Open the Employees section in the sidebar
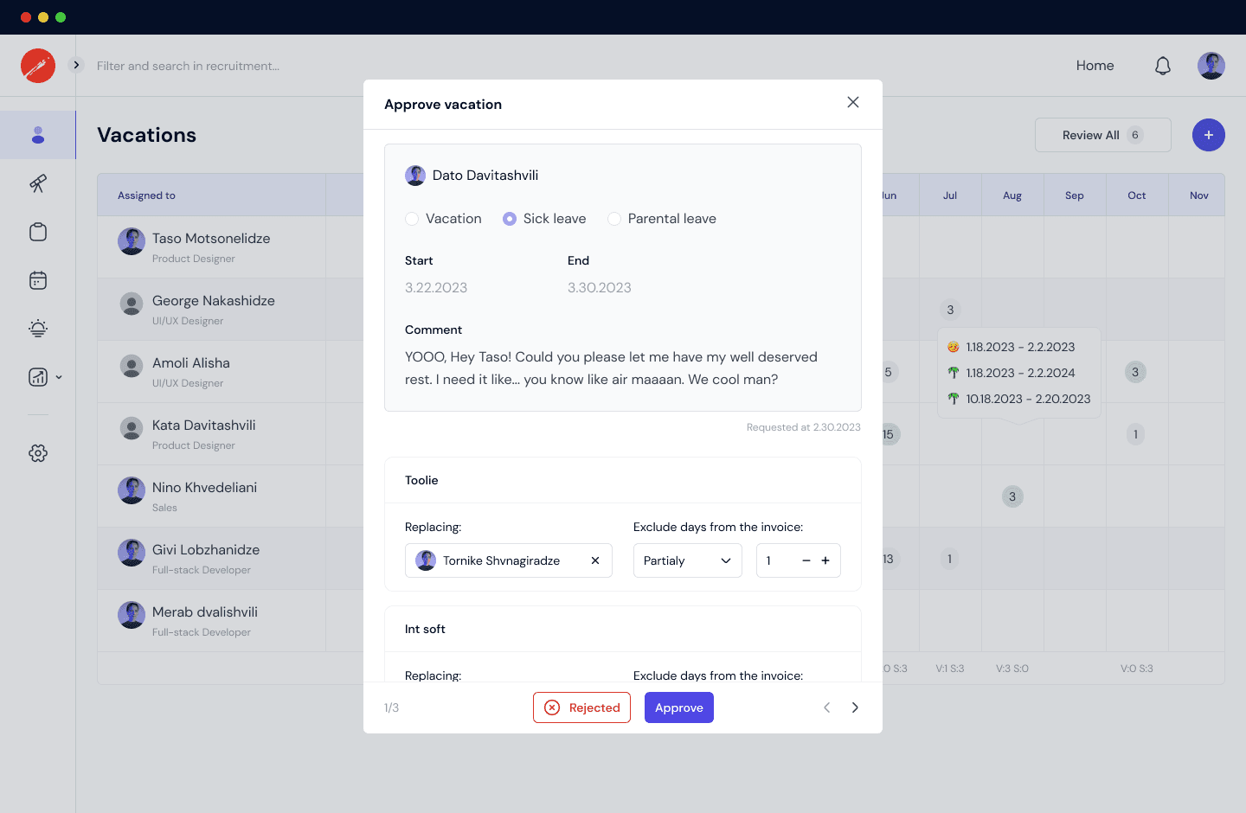 point(38,135)
